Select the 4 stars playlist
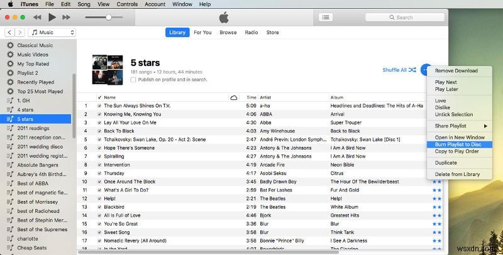 pos(25,110)
